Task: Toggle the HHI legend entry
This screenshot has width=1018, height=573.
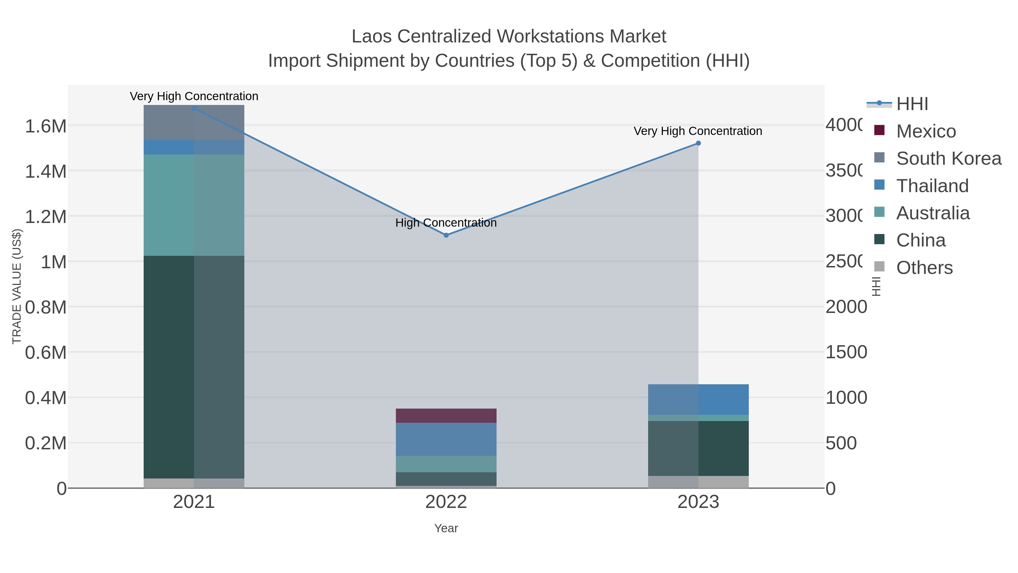Action: (898, 104)
